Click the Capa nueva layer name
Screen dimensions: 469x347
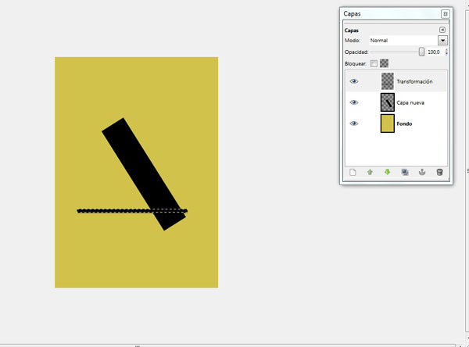(x=410, y=102)
